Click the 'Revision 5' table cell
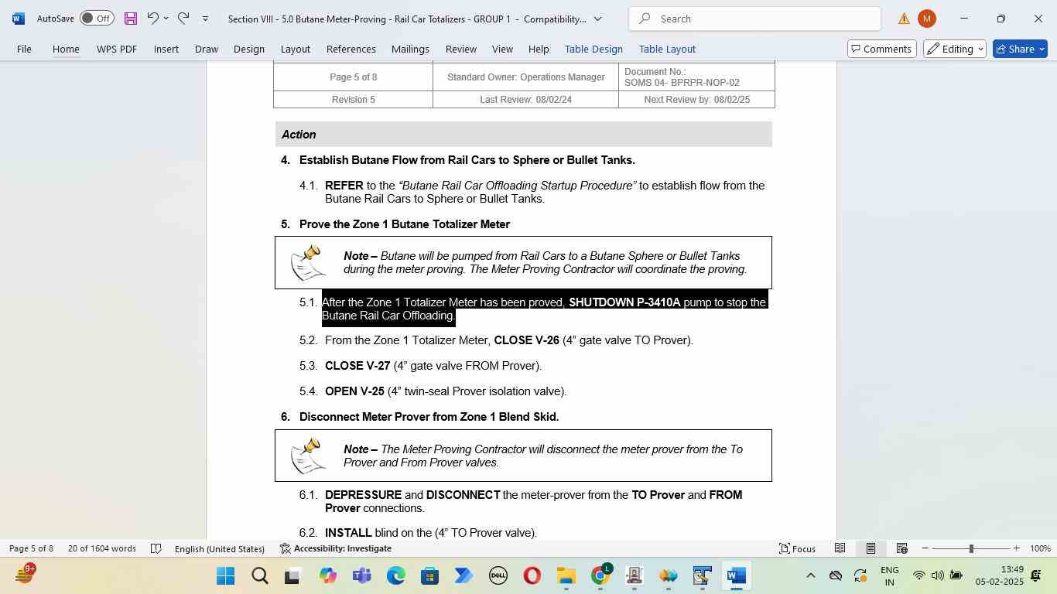This screenshot has width=1057, height=594. pyautogui.click(x=353, y=100)
